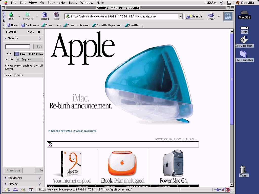The width and height of the screenshot is (259, 194).
Task: Open the 'within' All Engines dropdown
Action: coord(29,59)
